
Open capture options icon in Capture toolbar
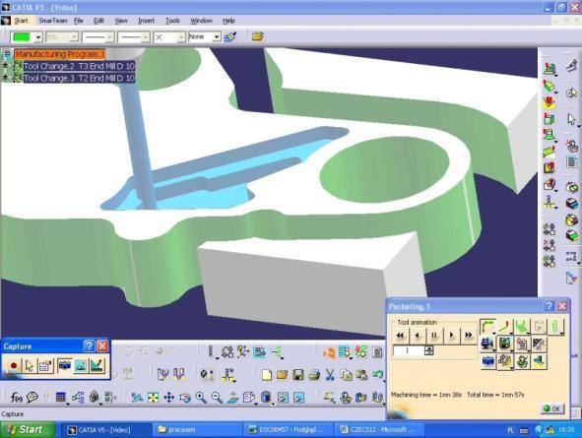[45, 366]
